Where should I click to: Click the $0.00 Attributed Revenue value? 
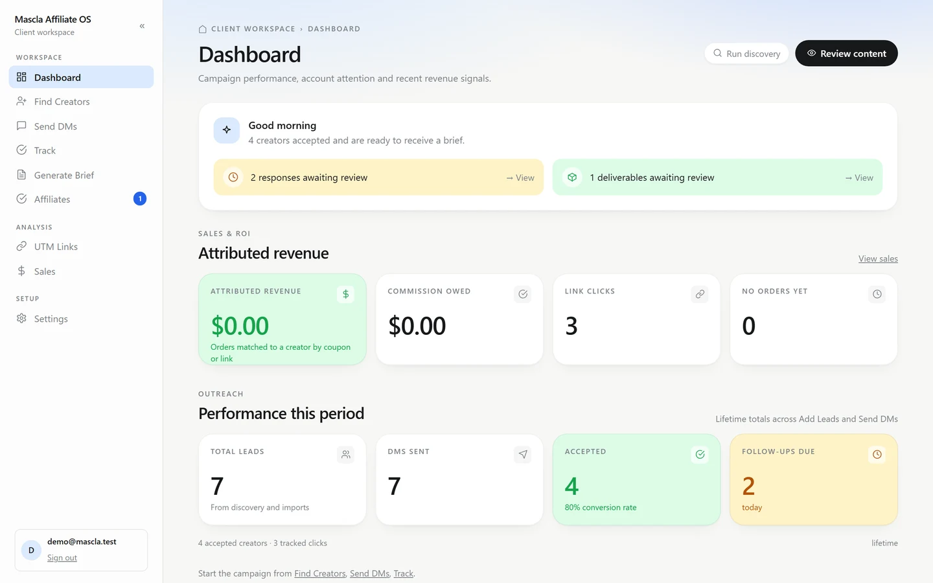point(240,326)
